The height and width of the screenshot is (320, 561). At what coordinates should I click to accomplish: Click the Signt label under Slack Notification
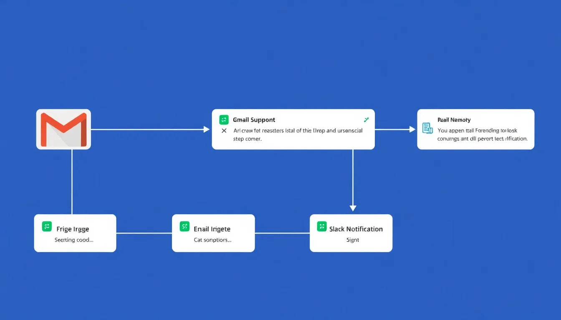[352, 240]
